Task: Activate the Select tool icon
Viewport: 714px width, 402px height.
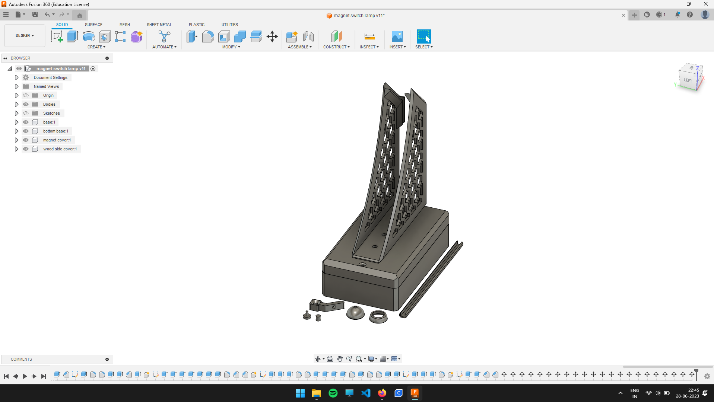Action: click(424, 36)
